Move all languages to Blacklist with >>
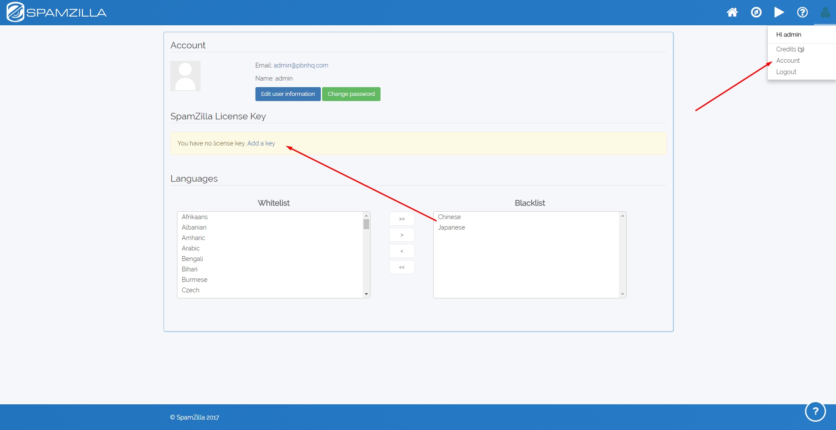Image resolution: width=836 pixels, height=430 pixels. [x=402, y=219]
